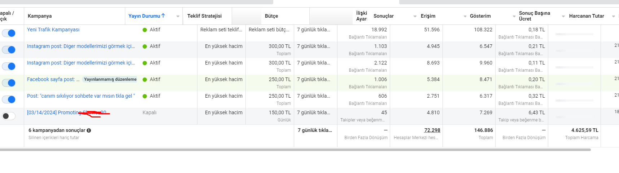Turn off the "canım sıkılıyor" post campaign switch

pyautogui.click(x=9, y=99)
